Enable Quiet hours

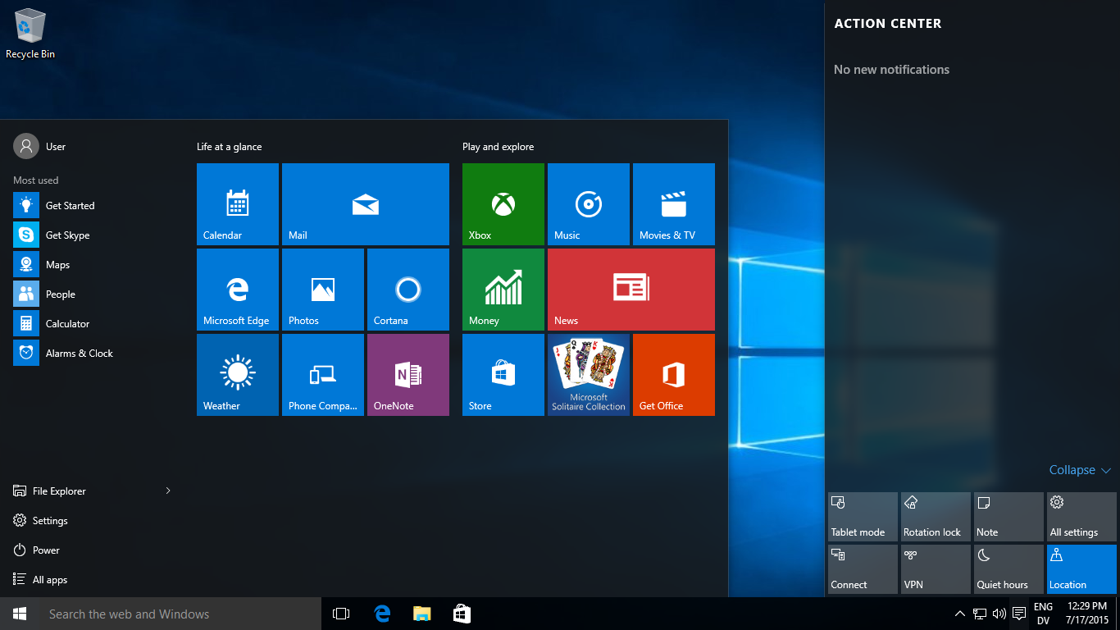point(1008,568)
